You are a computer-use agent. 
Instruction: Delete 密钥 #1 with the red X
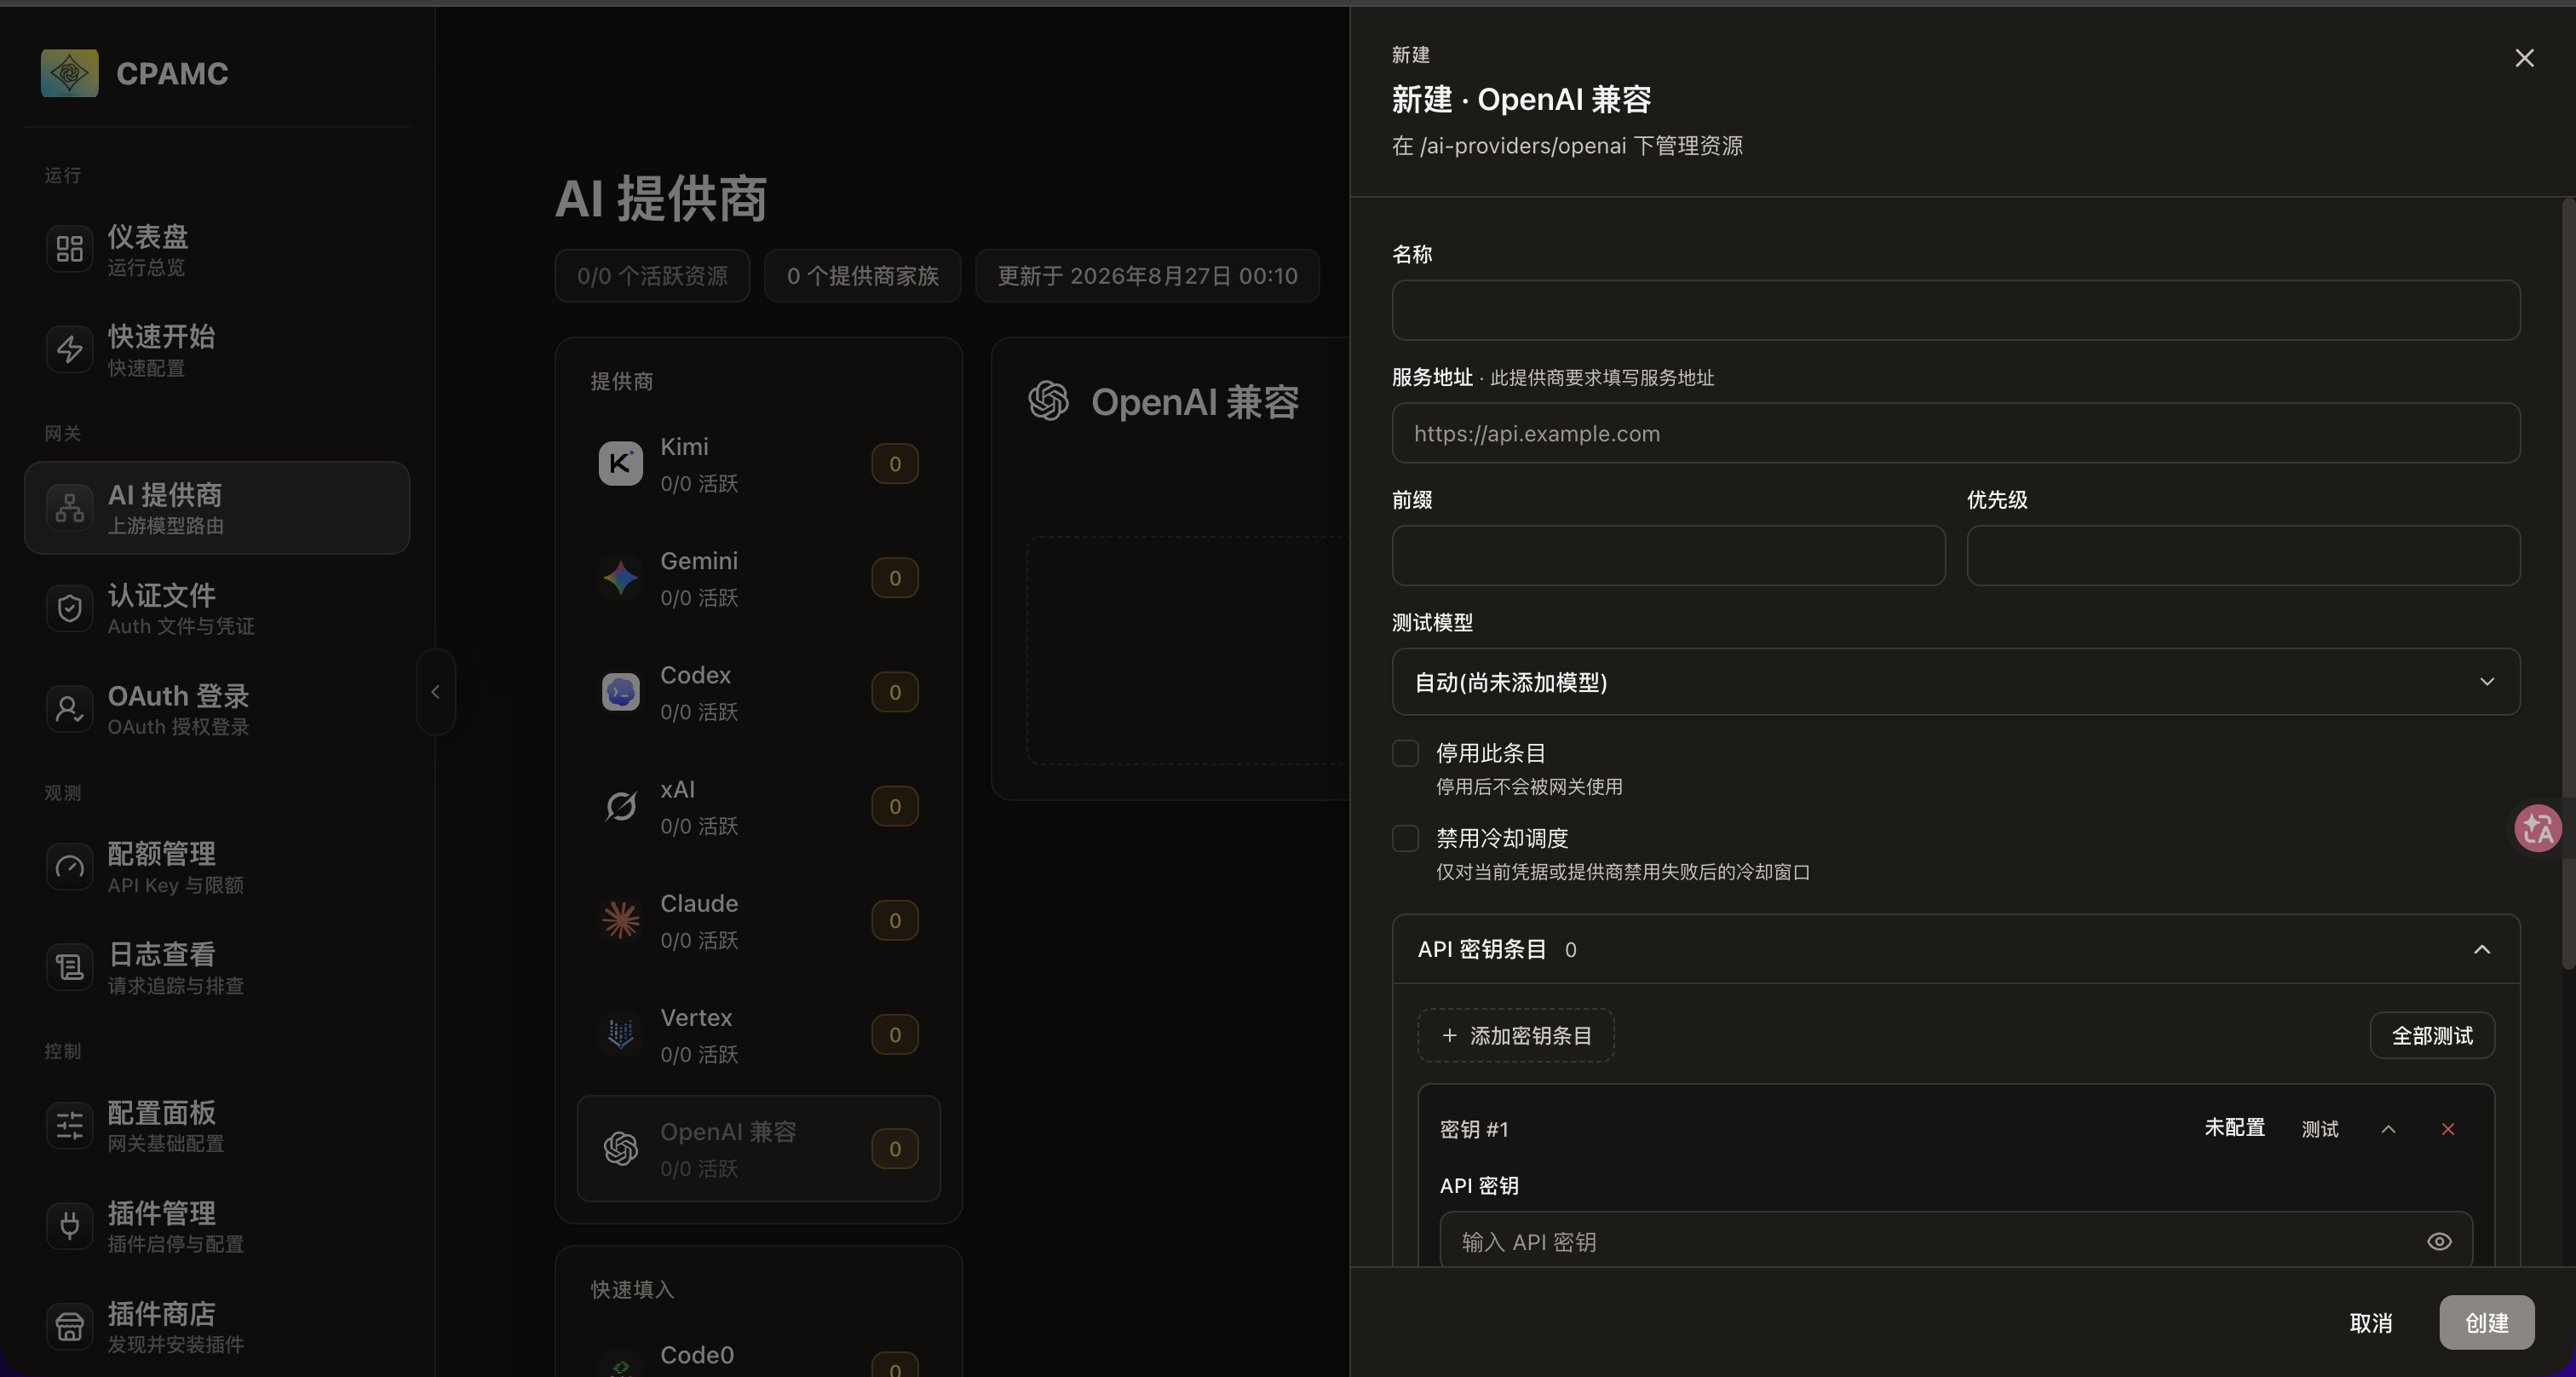tap(2447, 1129)
